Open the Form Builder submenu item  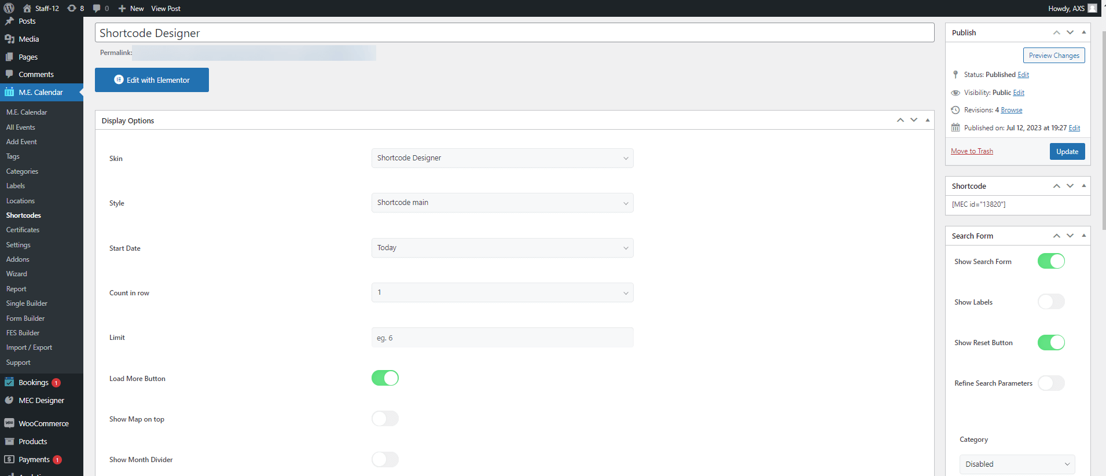25,318
